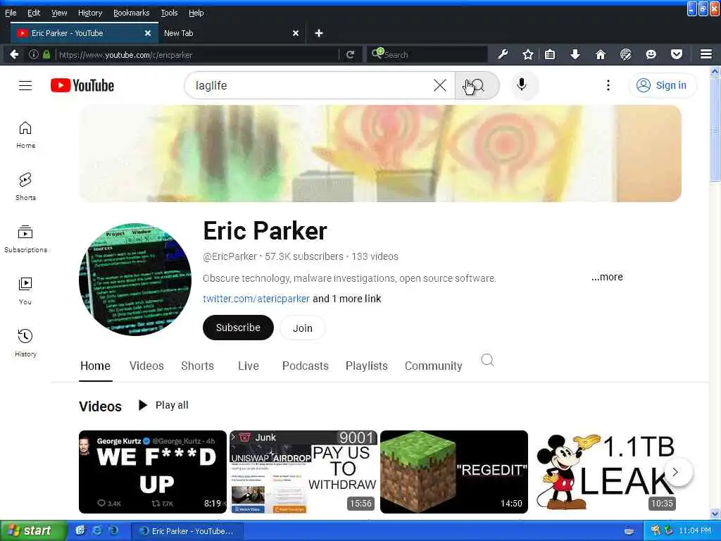Image resolution: width=721 pixels, height=541 pixels.
Task: Open the YouTube hamburger guide menu
Action: pos(25,85)
